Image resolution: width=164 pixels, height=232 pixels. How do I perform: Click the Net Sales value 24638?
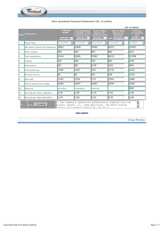[x=82, y=47]
